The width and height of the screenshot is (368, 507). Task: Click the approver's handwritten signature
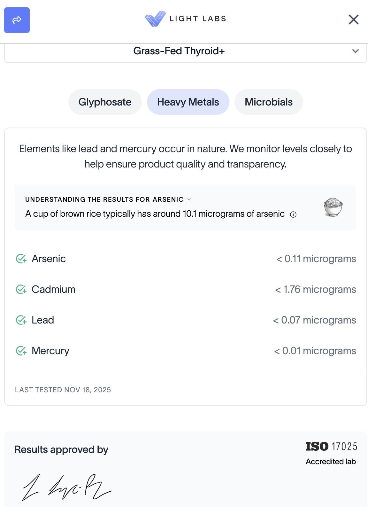click(67, 487)
